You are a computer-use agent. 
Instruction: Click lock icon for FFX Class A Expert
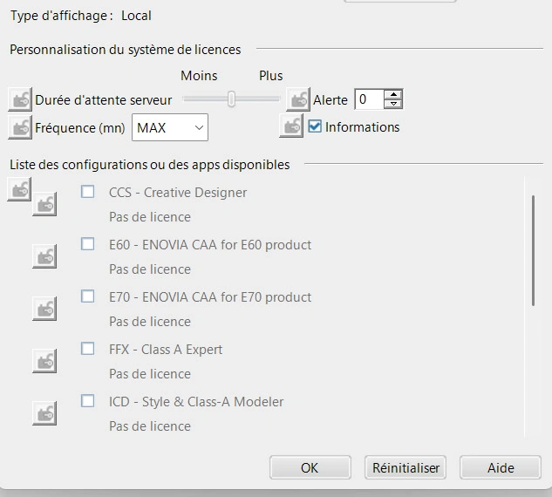44,361
